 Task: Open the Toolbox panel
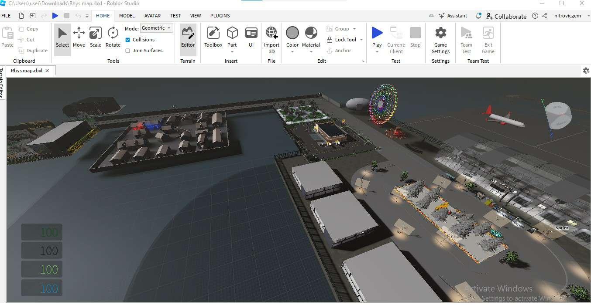pyautogui.click(x=213, y=37)
